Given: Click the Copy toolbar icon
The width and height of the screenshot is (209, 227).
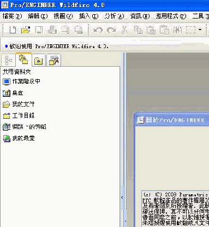Looking at the screenshot, I should (138, 30).
